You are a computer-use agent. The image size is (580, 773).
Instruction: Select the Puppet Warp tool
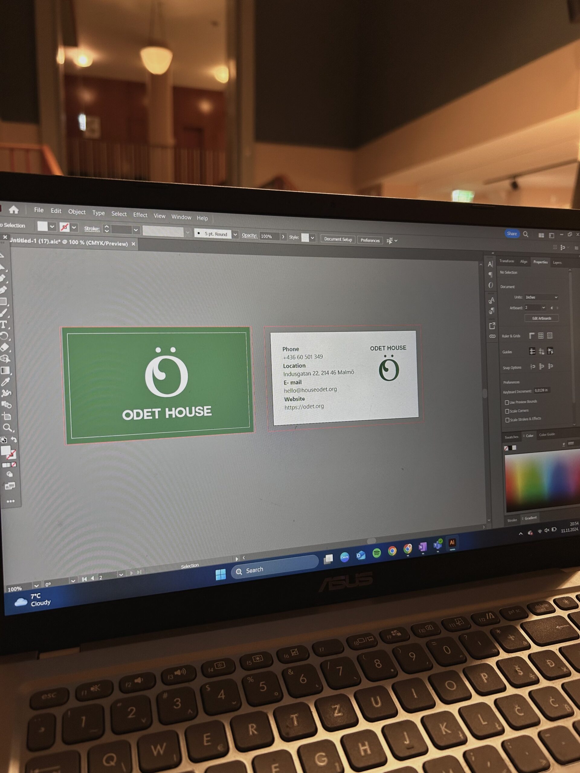(x=6, y=393)
